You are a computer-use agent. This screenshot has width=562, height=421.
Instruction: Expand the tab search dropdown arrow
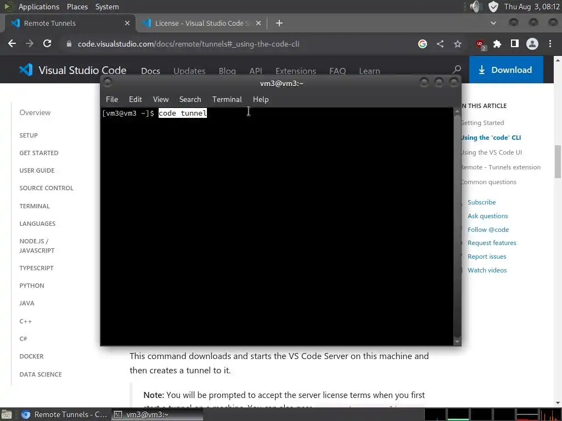tap(493, 23)
